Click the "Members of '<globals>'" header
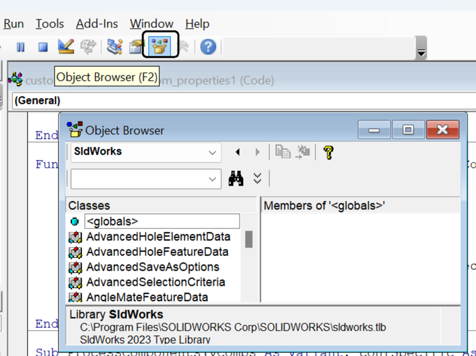This screenshot has height=356, width=476. [x=361, y=206]
